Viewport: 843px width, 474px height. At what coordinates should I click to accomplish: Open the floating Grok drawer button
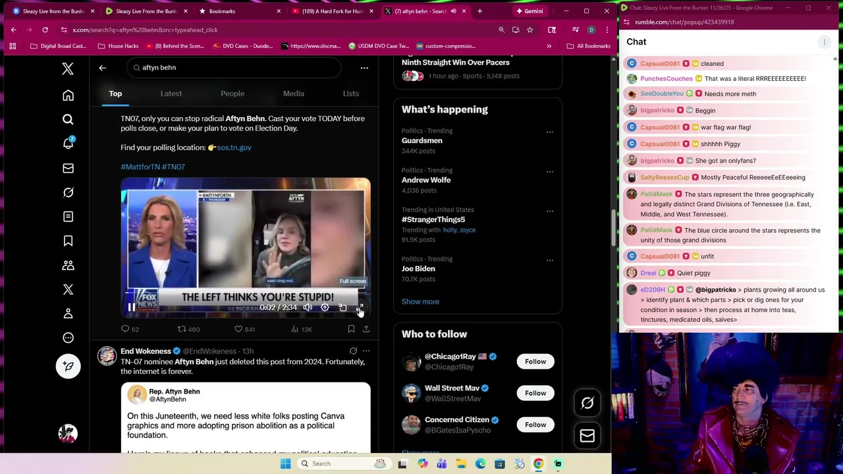click(x=587, y=403)
